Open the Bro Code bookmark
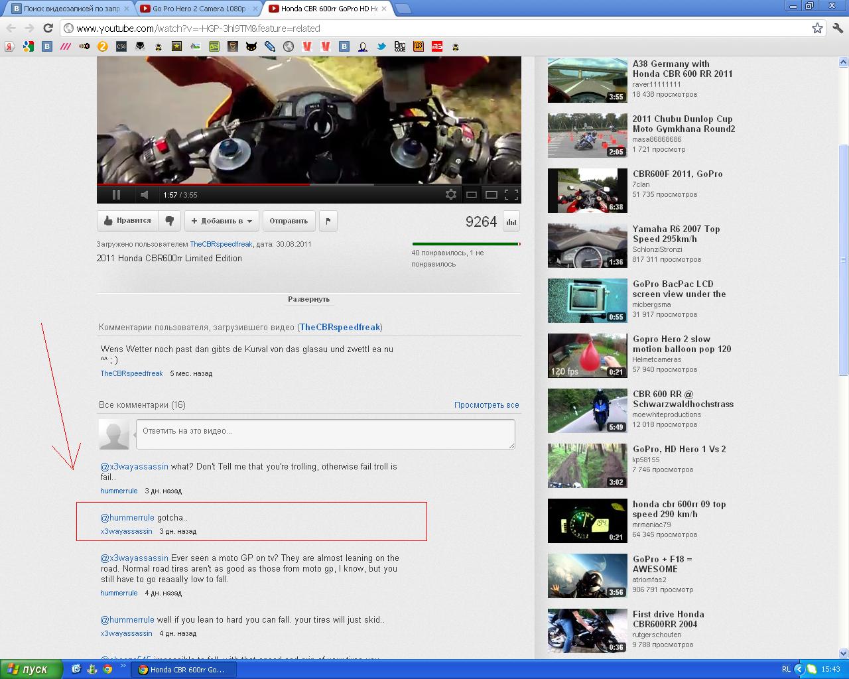The width and height of the screenshot is (849, 679). [x=400, y=46]
